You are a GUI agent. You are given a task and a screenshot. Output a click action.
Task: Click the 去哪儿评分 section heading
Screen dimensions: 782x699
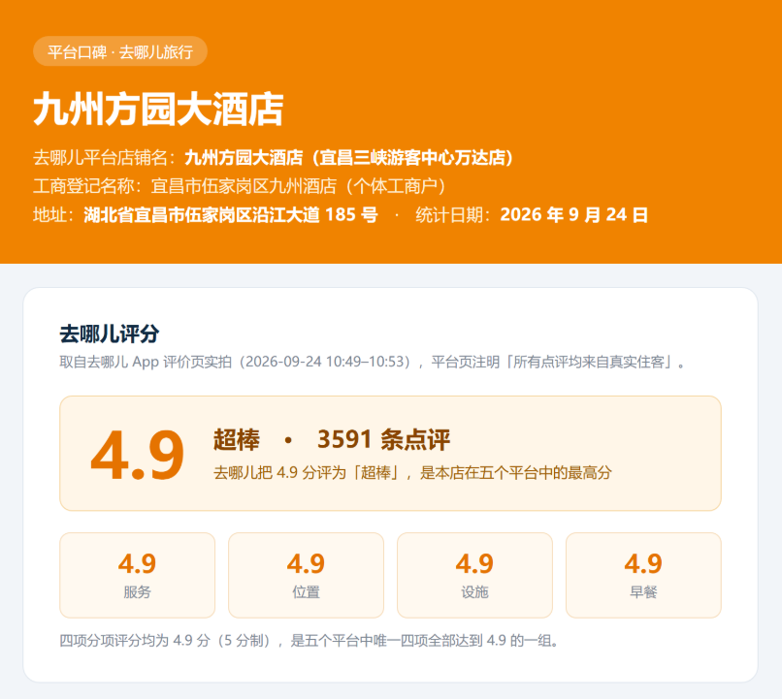110,334
